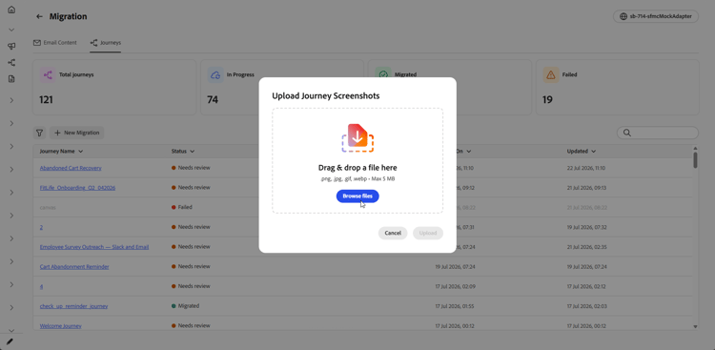Select the Journeys tab
Screen dimensions: 715x350
(105, 42)
